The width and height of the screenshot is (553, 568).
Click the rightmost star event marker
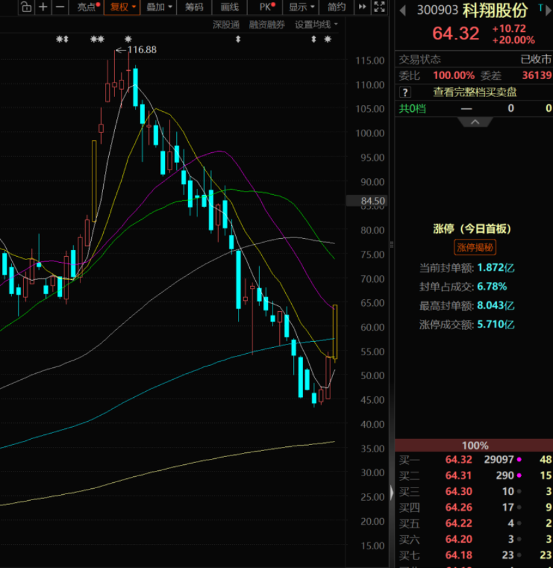tap(328, 39)
